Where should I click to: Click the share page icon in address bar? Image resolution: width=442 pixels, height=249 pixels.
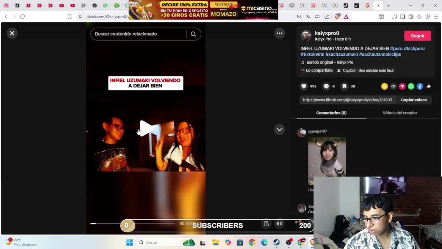(x=327, y=17)
